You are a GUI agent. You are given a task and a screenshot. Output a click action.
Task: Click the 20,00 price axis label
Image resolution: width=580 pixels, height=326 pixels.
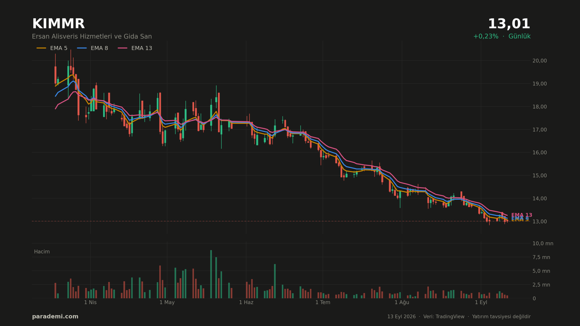(x=539, y=60)
